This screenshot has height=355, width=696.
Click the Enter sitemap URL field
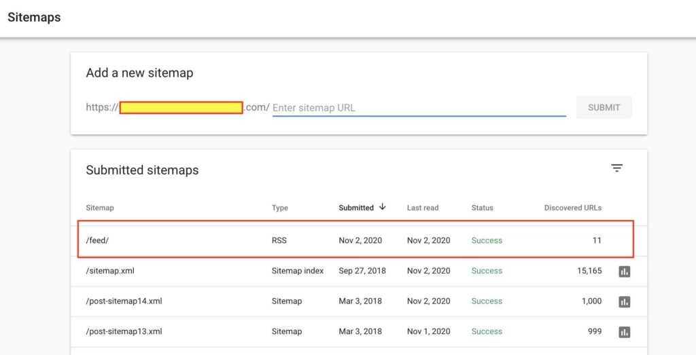(419, 107)
